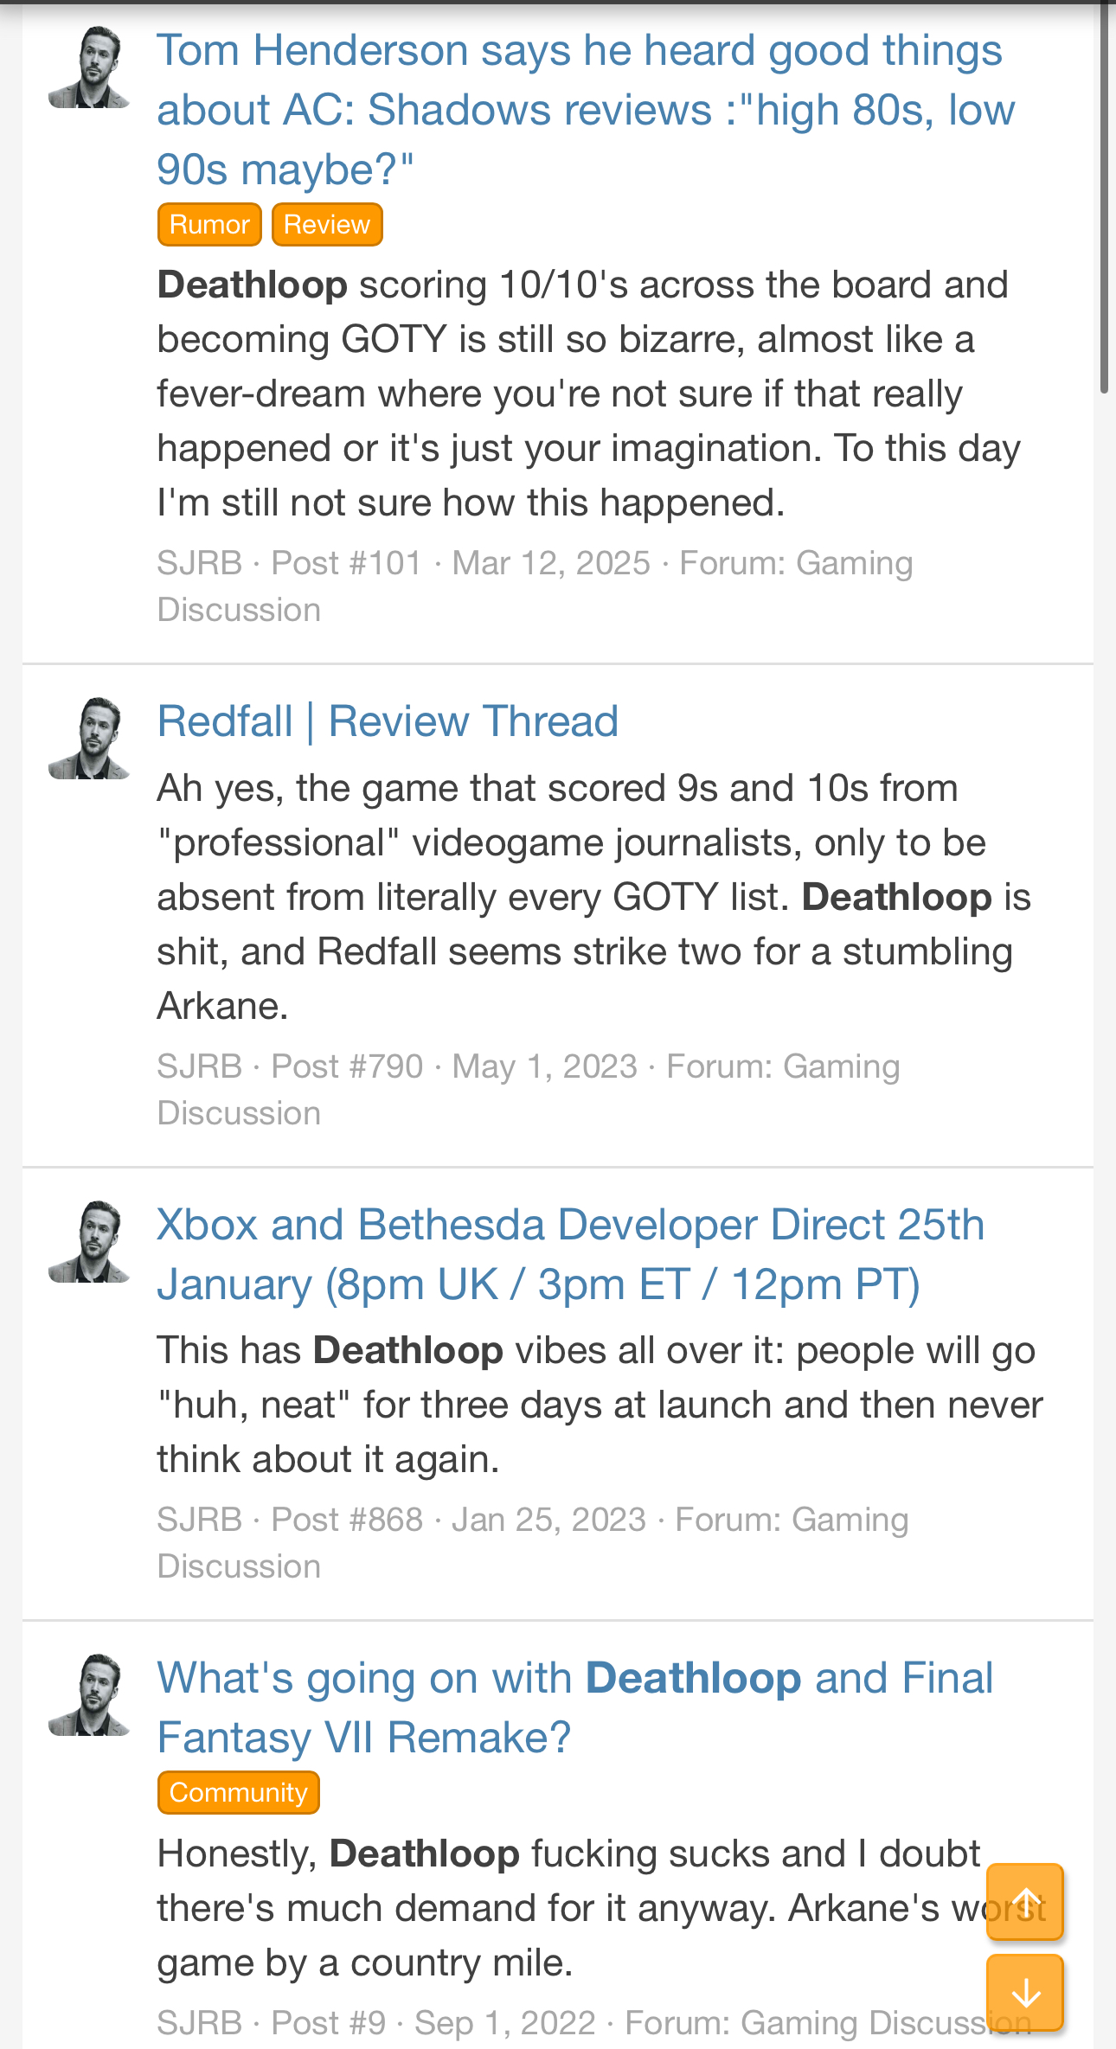Screen dimensions: 1116x2049
Task: Open SJRB avatar beside Redfall Review Thread
Action: tap(89, 739)
